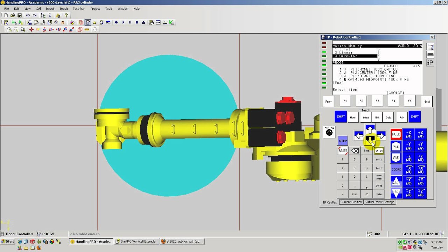Click the Record circle button in run toolbar
This screenshot has height=252, width=448.
[x=117, y=22]
